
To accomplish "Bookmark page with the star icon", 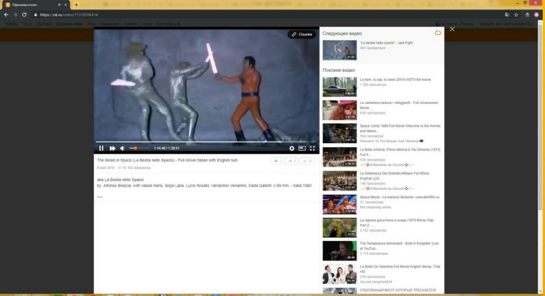I will [x=516, y=14].
